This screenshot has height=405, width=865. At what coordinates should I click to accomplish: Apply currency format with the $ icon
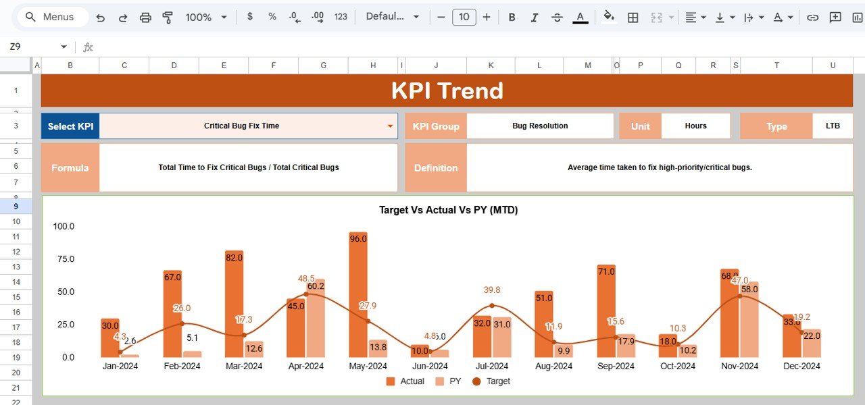pyautogui.click(x=249, y=17)
